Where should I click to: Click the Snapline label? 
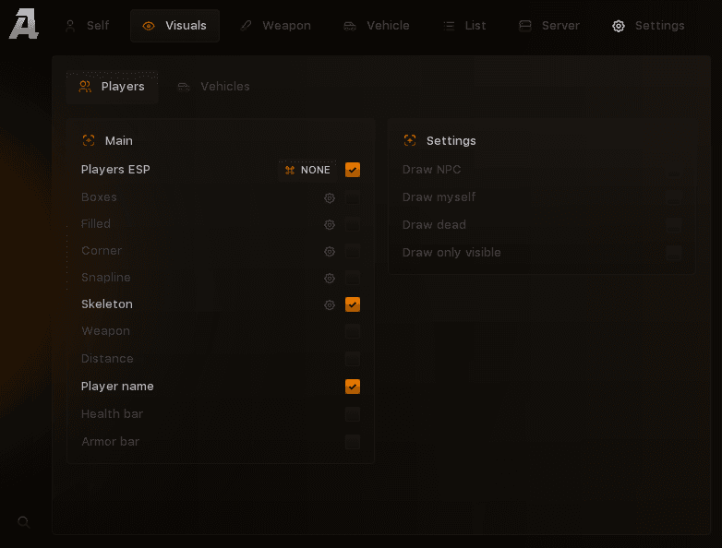pos(106,278)
